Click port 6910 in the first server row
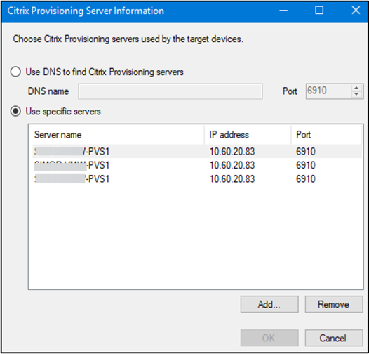Screen dimensions: 369x354 tap(306, 151)
